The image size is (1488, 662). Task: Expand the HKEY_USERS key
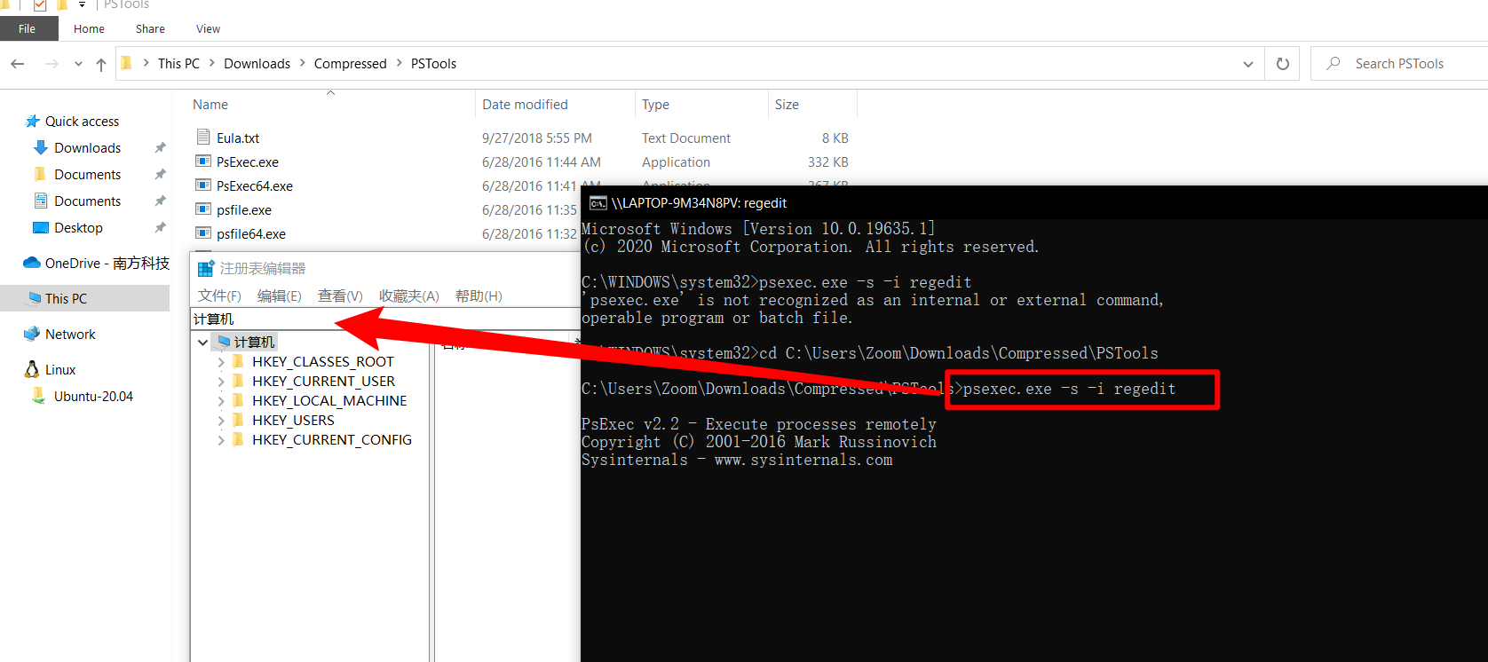(221, 421)
